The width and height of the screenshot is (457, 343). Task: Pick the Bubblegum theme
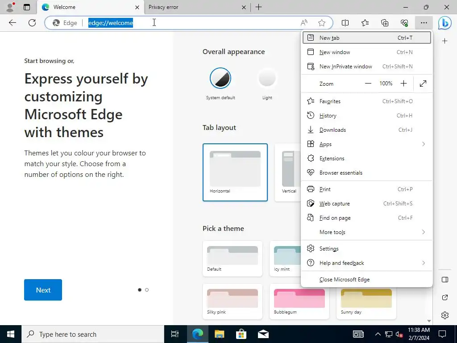(x=299, y=301)
